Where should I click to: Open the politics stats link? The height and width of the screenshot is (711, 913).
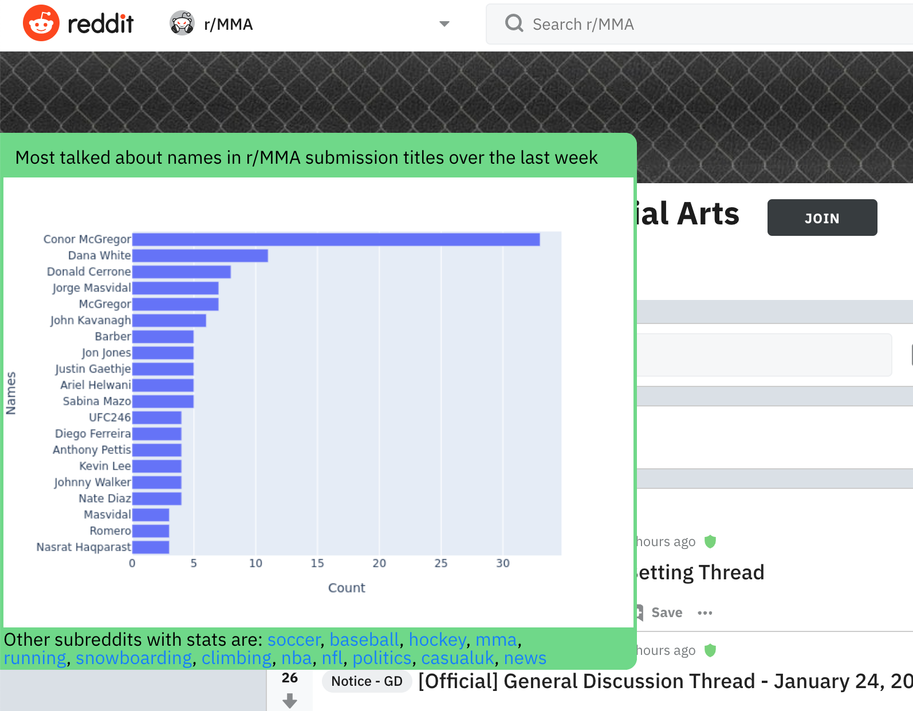(382, 658)
